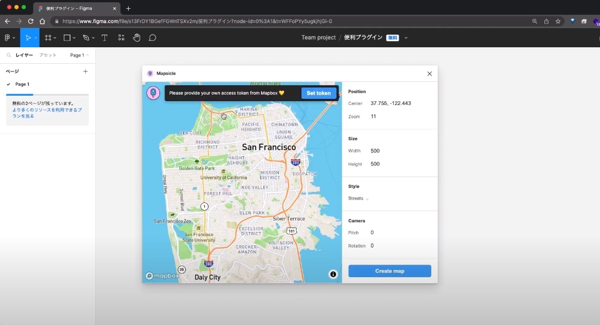600x325 pixels.
Task: Select the Rectangle shape tool
Action: tap(67, 37)
